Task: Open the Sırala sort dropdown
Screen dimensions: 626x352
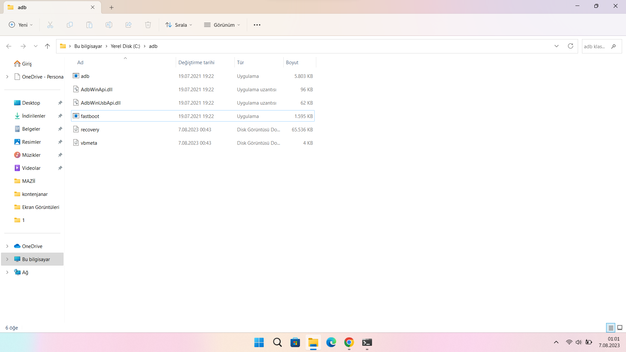Action: tap(179, 25)
